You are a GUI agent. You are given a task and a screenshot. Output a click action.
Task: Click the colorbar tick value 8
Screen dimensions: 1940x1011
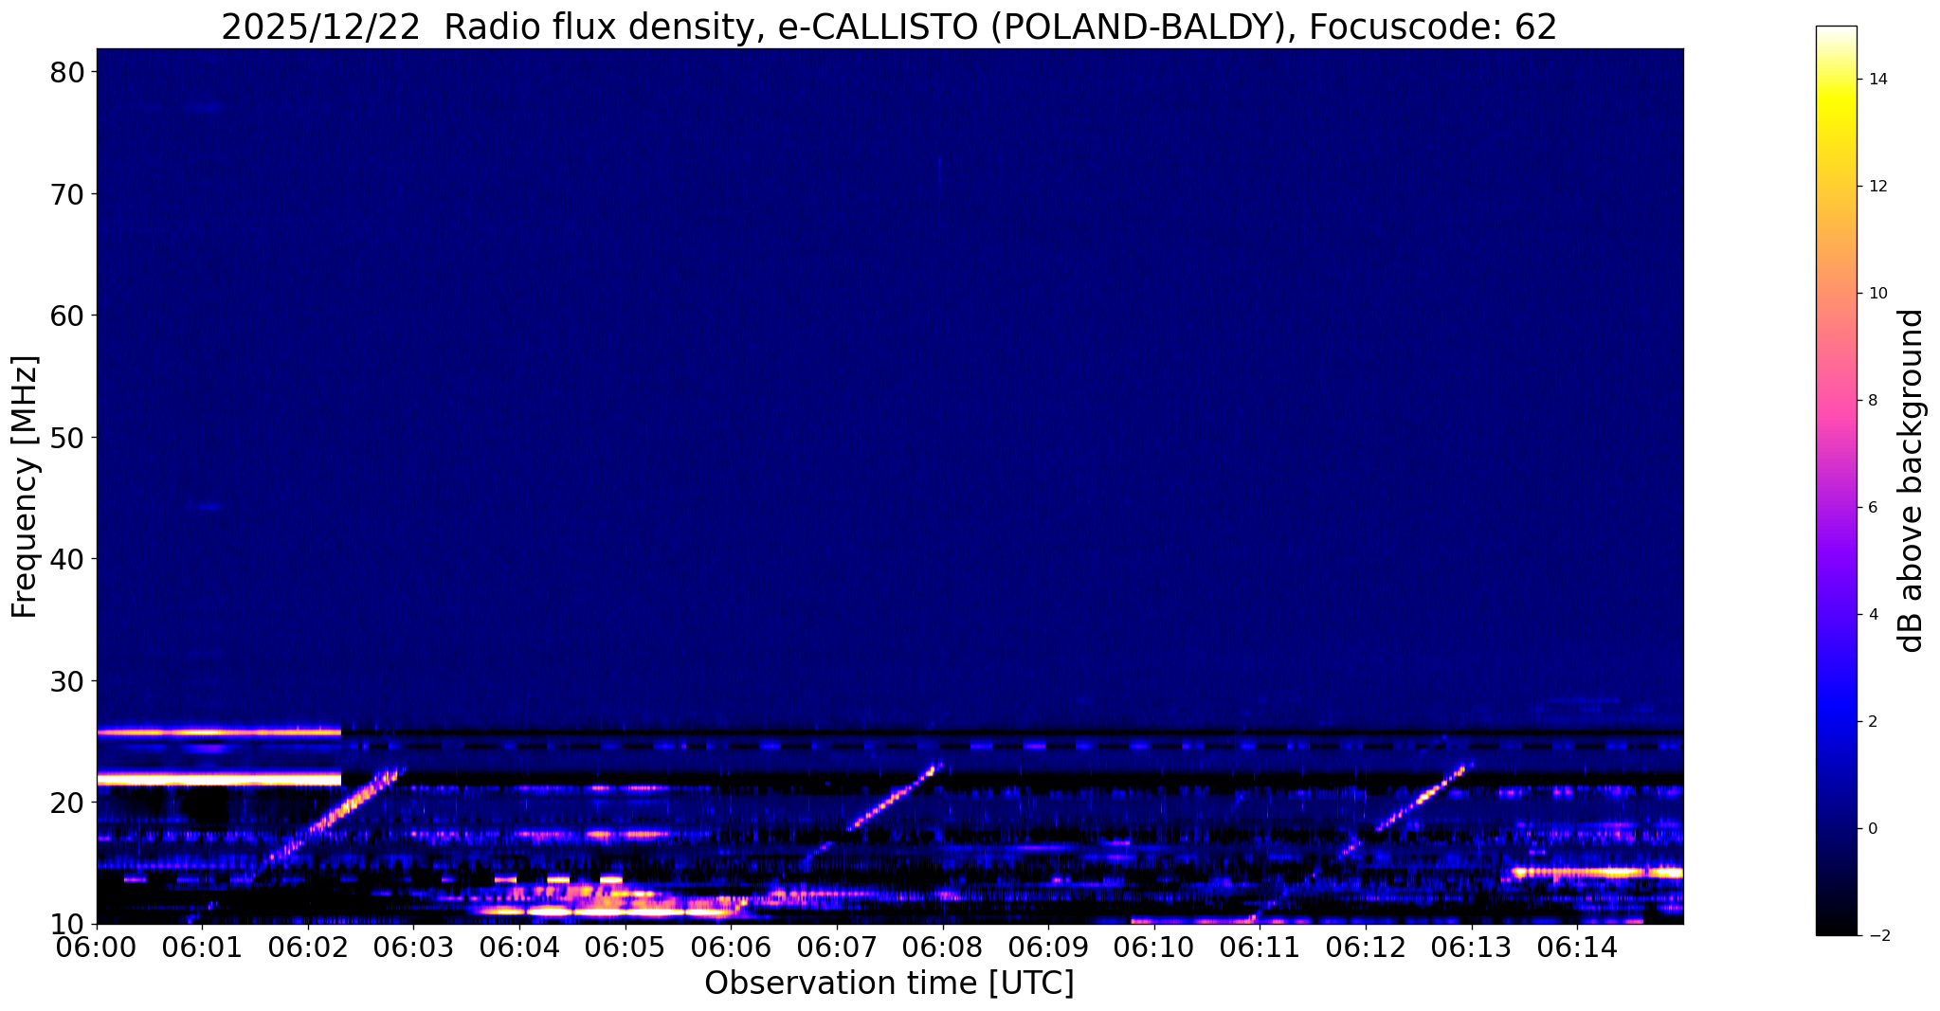[x=1873, y=400]
